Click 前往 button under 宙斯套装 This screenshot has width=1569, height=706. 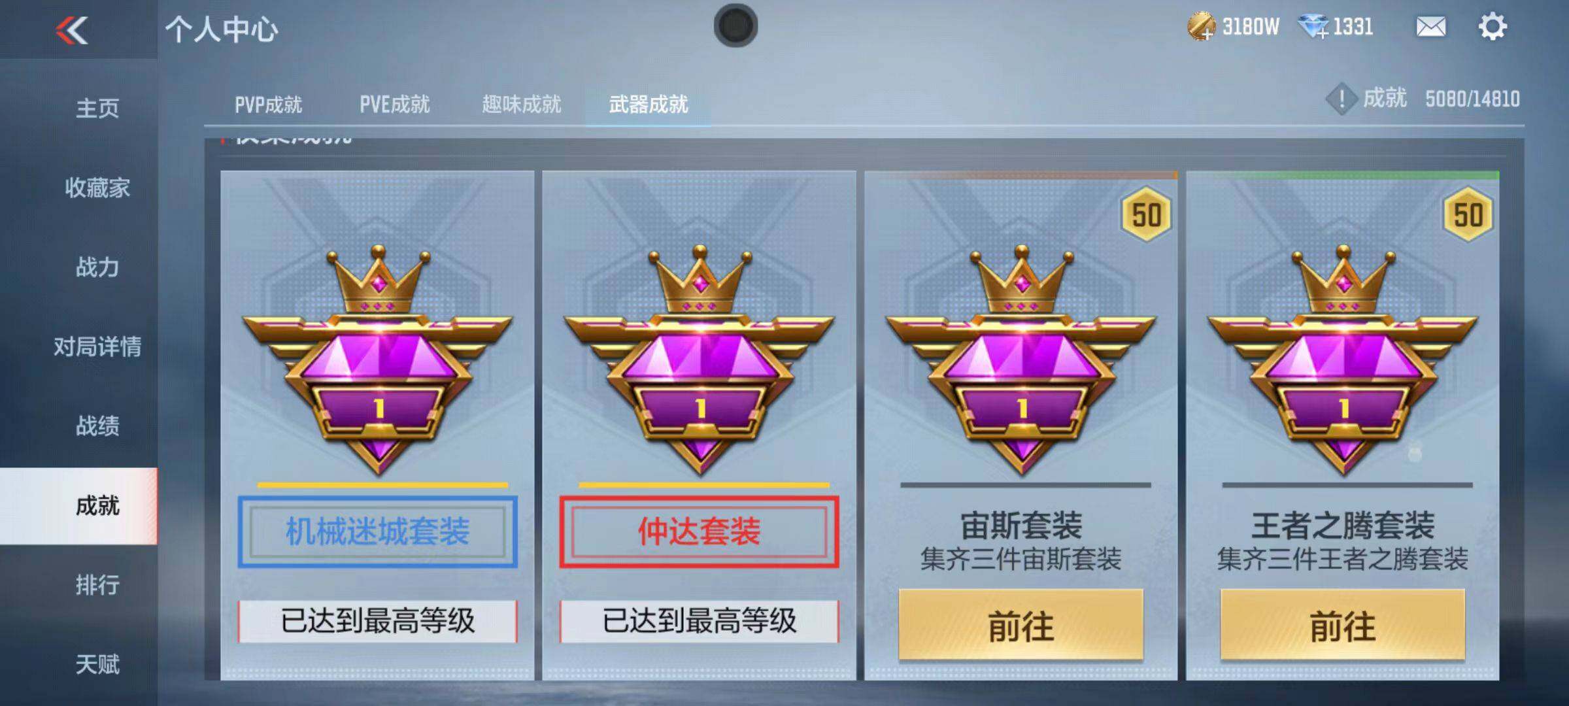point(1021,626)
